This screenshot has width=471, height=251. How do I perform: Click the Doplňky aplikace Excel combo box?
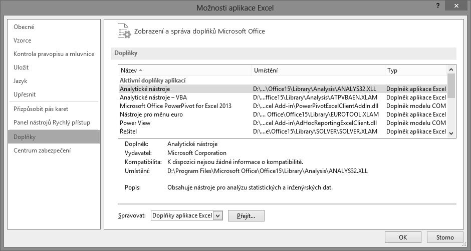click(186, 215)
